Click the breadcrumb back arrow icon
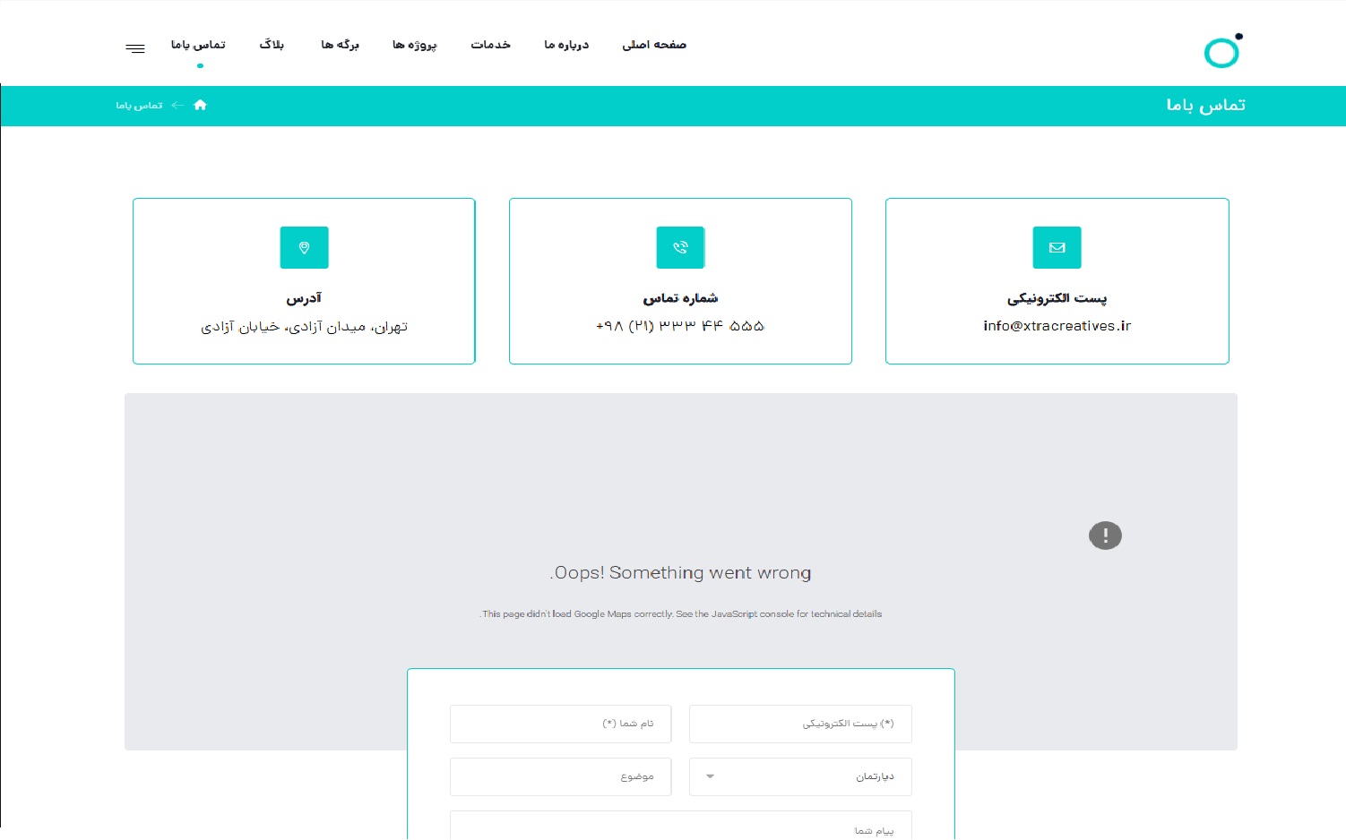Screen dimensions: 1346x840 pos(177,106)
